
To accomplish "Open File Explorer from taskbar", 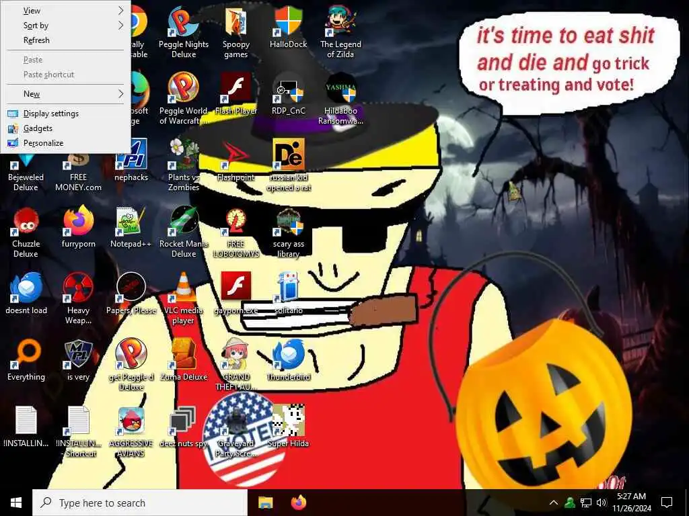I will click(x=265, y=503).
